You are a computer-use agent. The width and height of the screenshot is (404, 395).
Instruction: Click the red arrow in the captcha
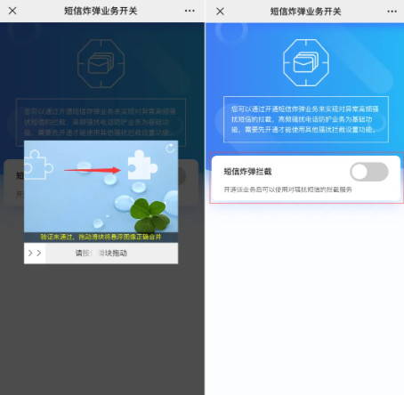(x=93, y=170)
